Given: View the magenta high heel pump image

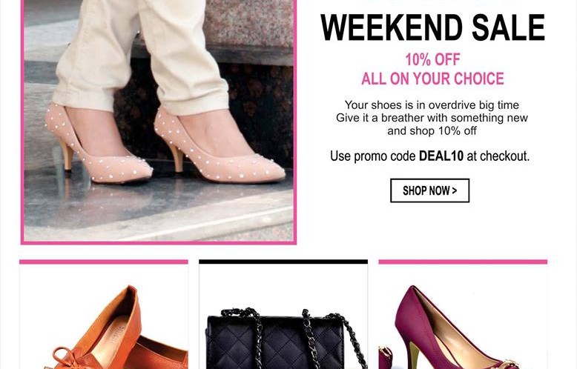Looking at the screenshot, I should click(x=452, y=327).
